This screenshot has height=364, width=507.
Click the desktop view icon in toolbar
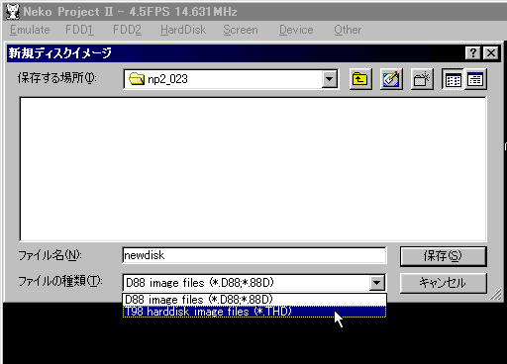point(391,79)
